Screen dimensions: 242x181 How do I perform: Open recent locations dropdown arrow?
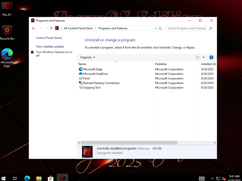(x=46, y=28)
